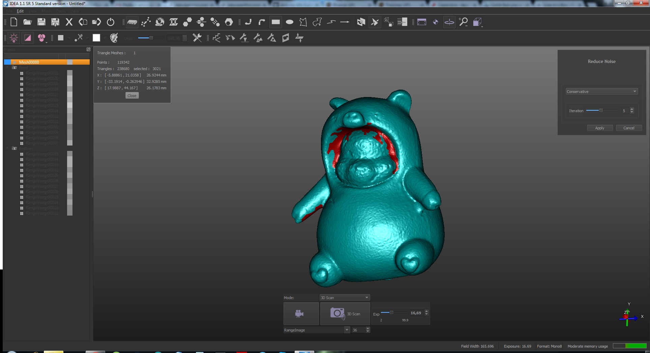Click the hollow hexagon mesh icon
The width and height of the screenshot is (650, 353).
[x=229, y=22]
